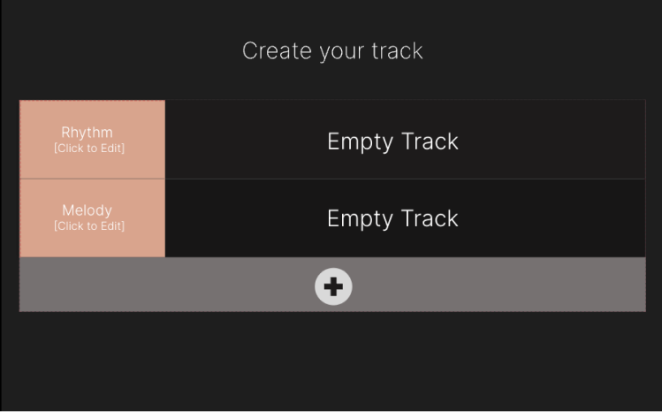
Task: Select the "Empty Track" text in the Melody row
Action: (x=392, y=219)
